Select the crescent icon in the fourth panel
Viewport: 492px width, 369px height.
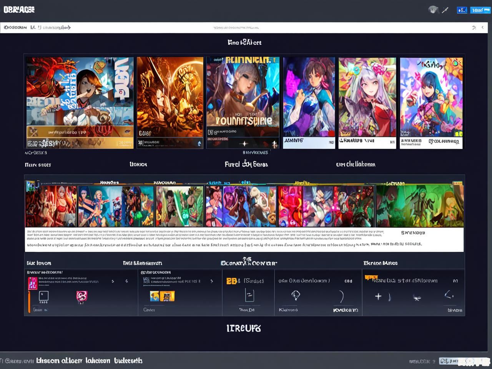click(341, 296)
